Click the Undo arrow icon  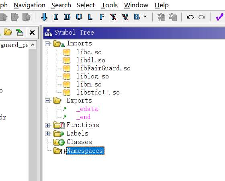190,17
